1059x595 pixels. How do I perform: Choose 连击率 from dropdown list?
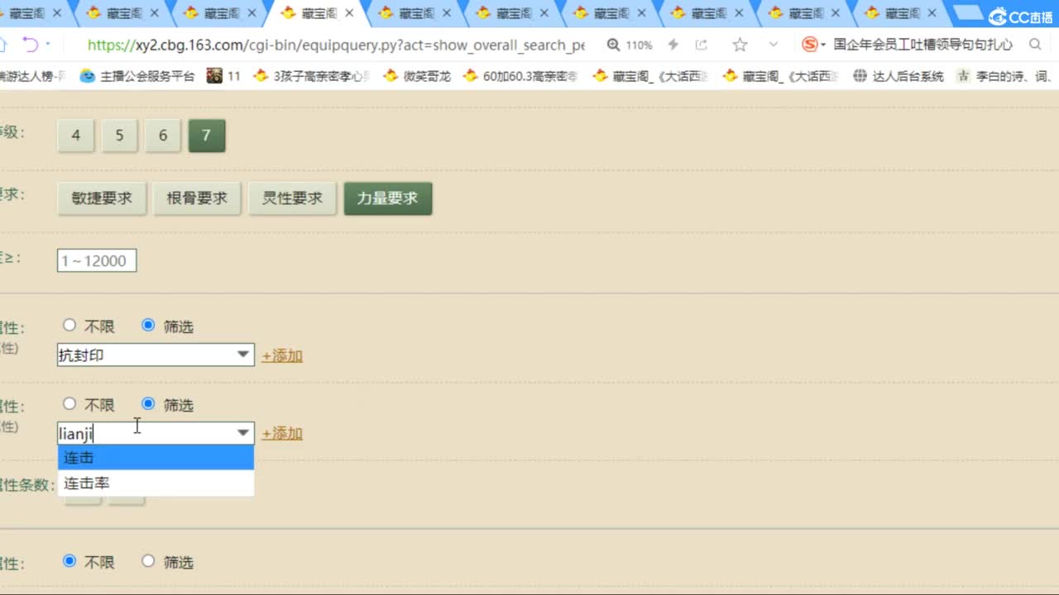[156, 483]
